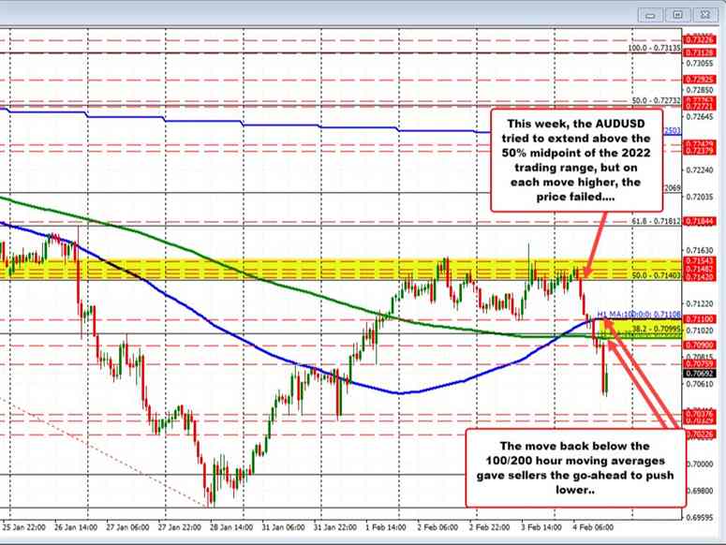Click the 2 Feb 06:00 time label
Viewport: 726px width, 545px height.
tap(437, 527)
